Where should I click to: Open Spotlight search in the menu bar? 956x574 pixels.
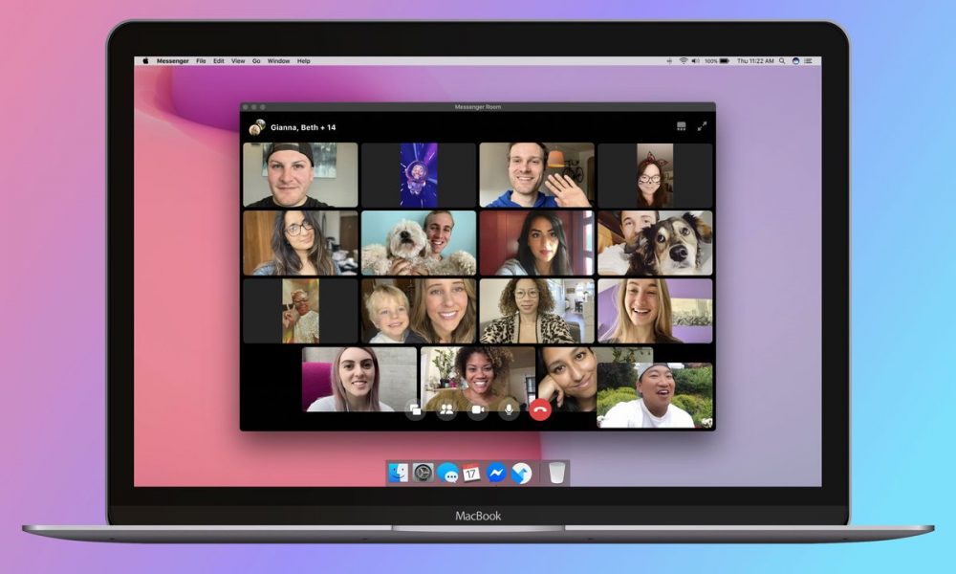[x=782, y=61]
